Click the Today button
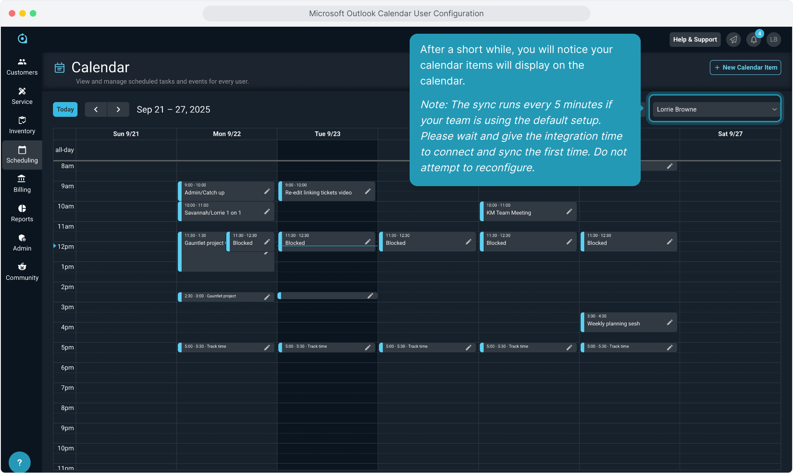 [65, 109]
